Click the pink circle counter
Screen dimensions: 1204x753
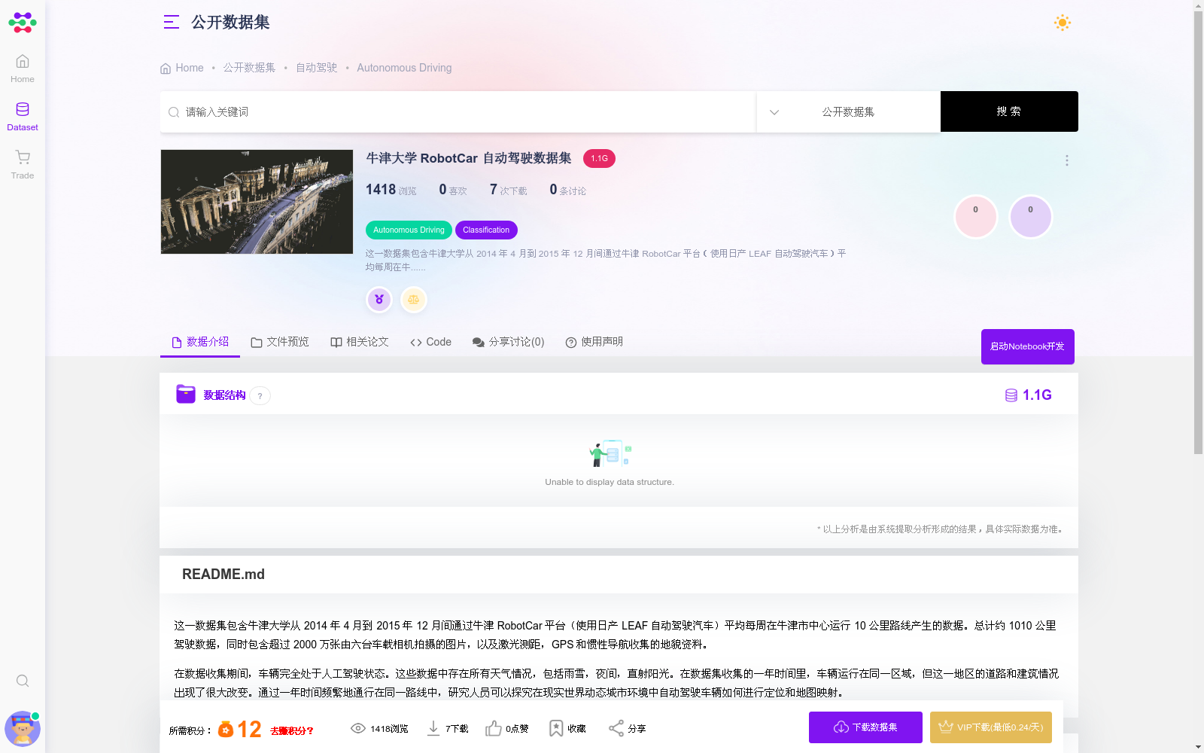976,217
